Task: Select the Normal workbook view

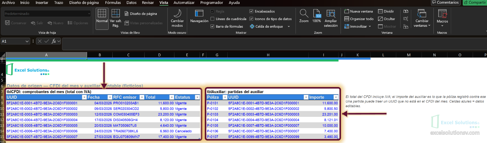Action: (102, 18)
